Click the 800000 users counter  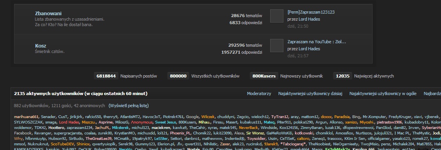pyautogui.click(x=178, y=76)
